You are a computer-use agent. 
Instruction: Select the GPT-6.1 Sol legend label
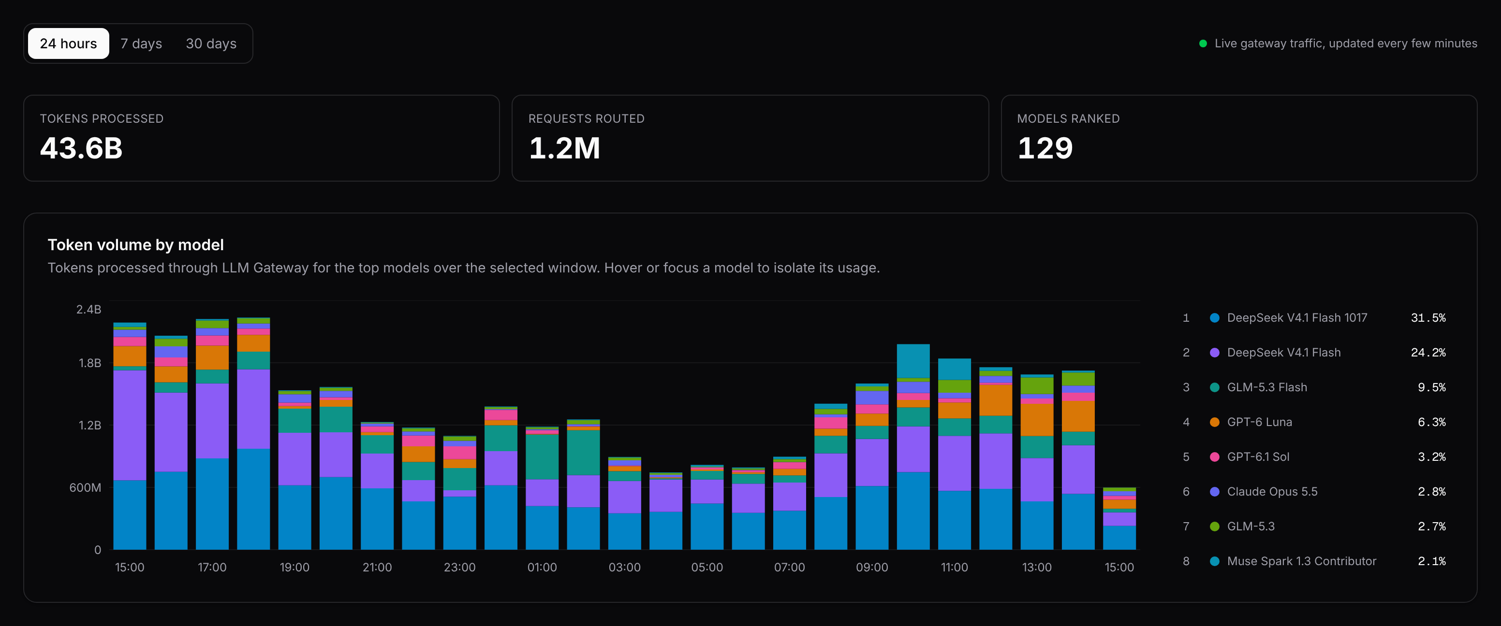1258,457
